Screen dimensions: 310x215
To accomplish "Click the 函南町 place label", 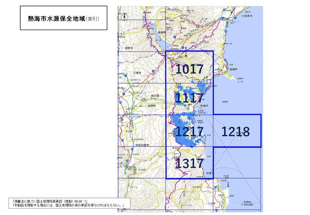I will (152, 106).
